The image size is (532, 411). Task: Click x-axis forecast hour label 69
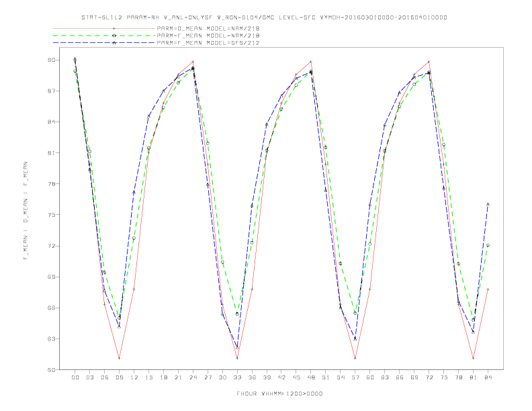click(414, 377)
